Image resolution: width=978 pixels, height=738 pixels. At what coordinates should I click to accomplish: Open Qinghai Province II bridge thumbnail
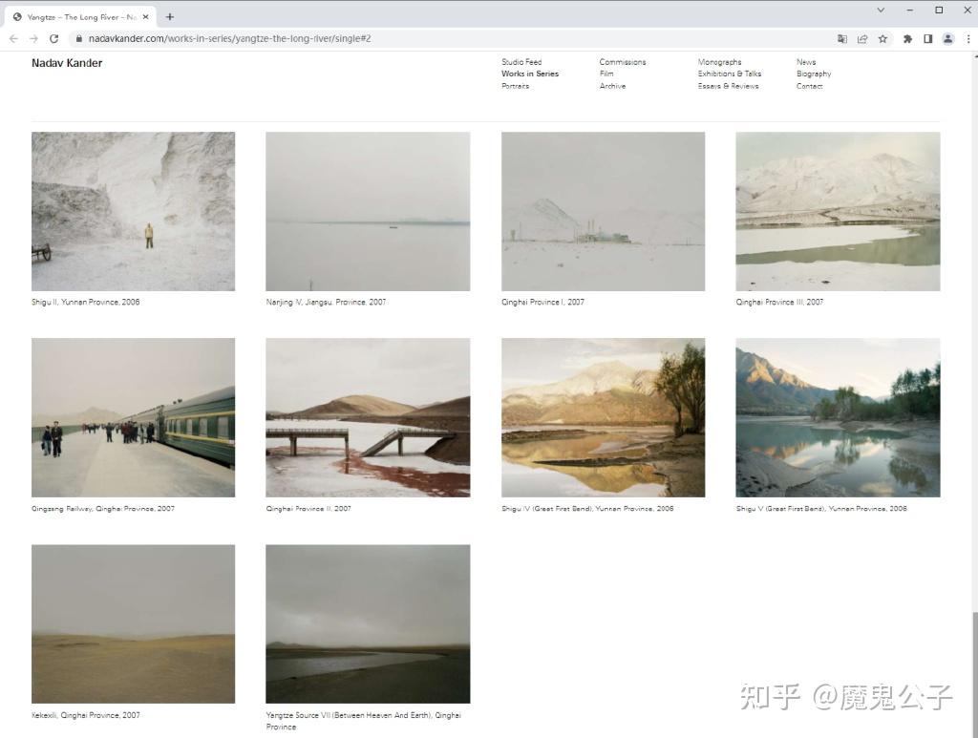pyautogui.click(x=368, y=417)
